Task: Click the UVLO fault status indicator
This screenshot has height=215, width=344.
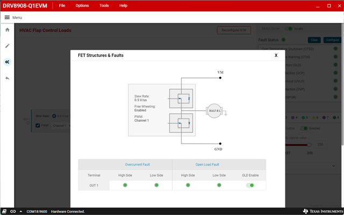Action: point(335,81)
